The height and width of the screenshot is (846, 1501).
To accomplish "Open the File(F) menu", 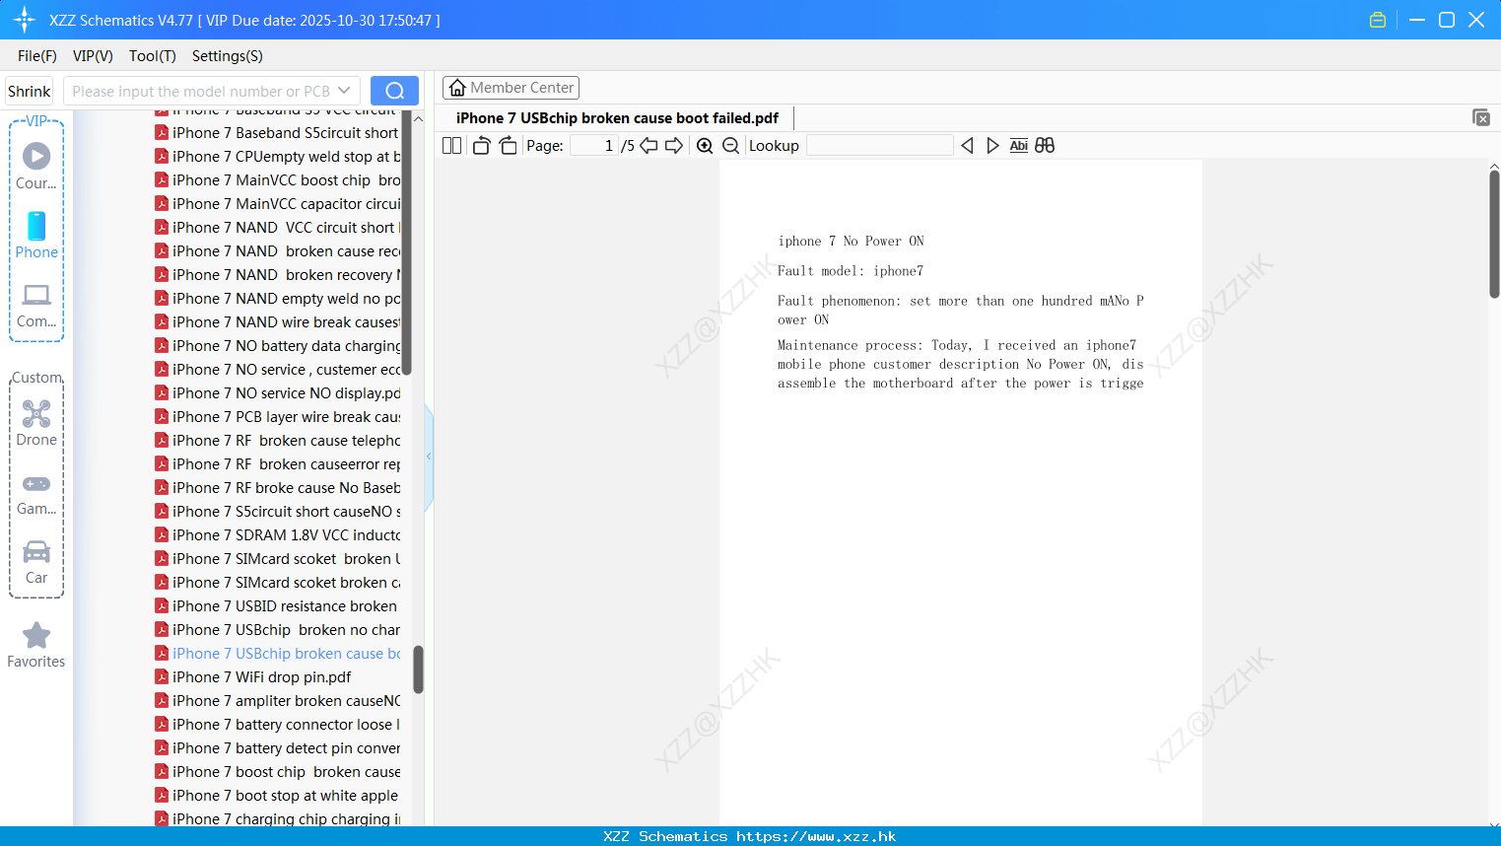I will point(37,56).
